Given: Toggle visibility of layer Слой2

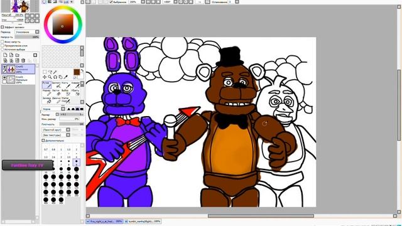Looking at the screenshot, I should click(4, 67).
